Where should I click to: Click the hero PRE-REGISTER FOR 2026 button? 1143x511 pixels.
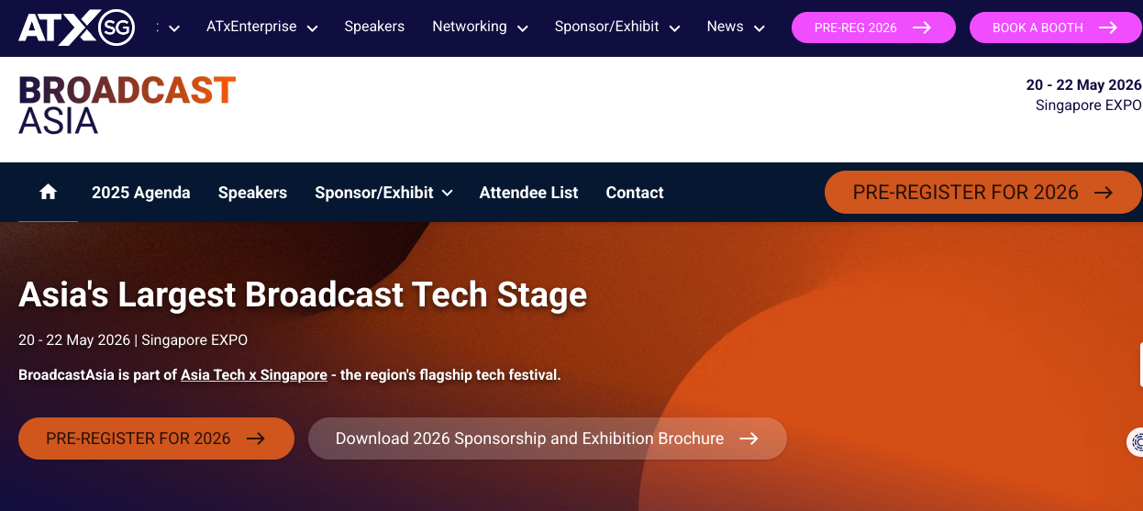[x=156, y=439]
